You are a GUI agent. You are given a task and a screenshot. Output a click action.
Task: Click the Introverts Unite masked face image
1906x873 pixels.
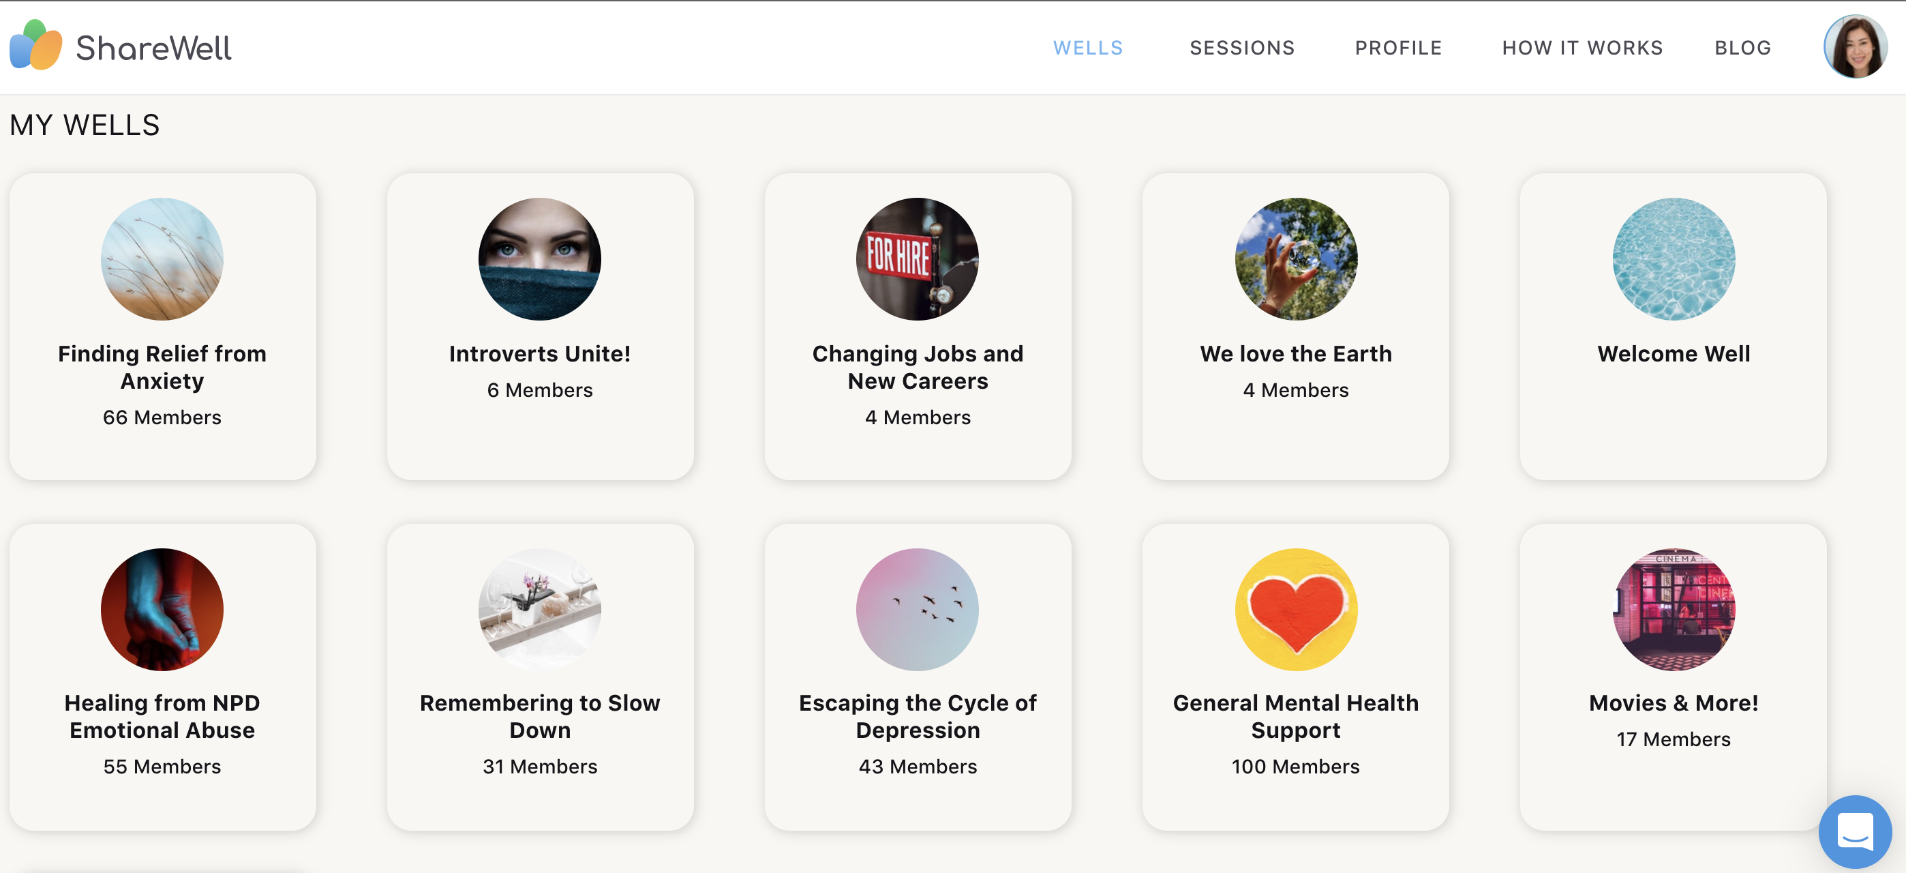(539, 259)
